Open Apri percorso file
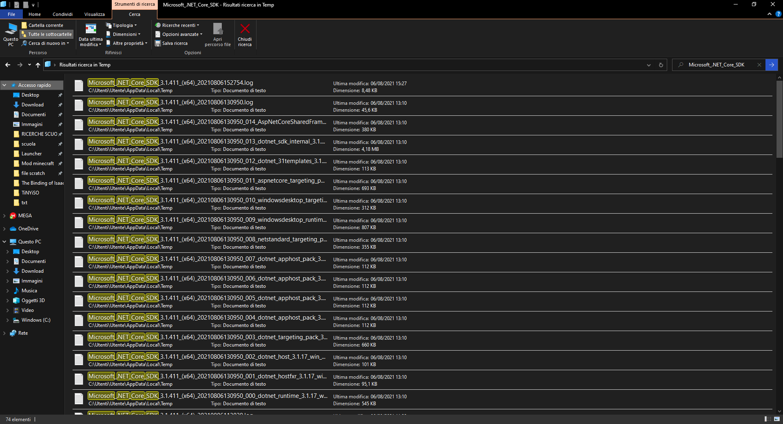 218,35
